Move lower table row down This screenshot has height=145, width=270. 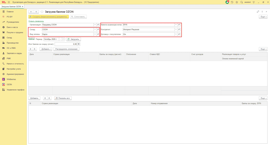tap(49, 98)
